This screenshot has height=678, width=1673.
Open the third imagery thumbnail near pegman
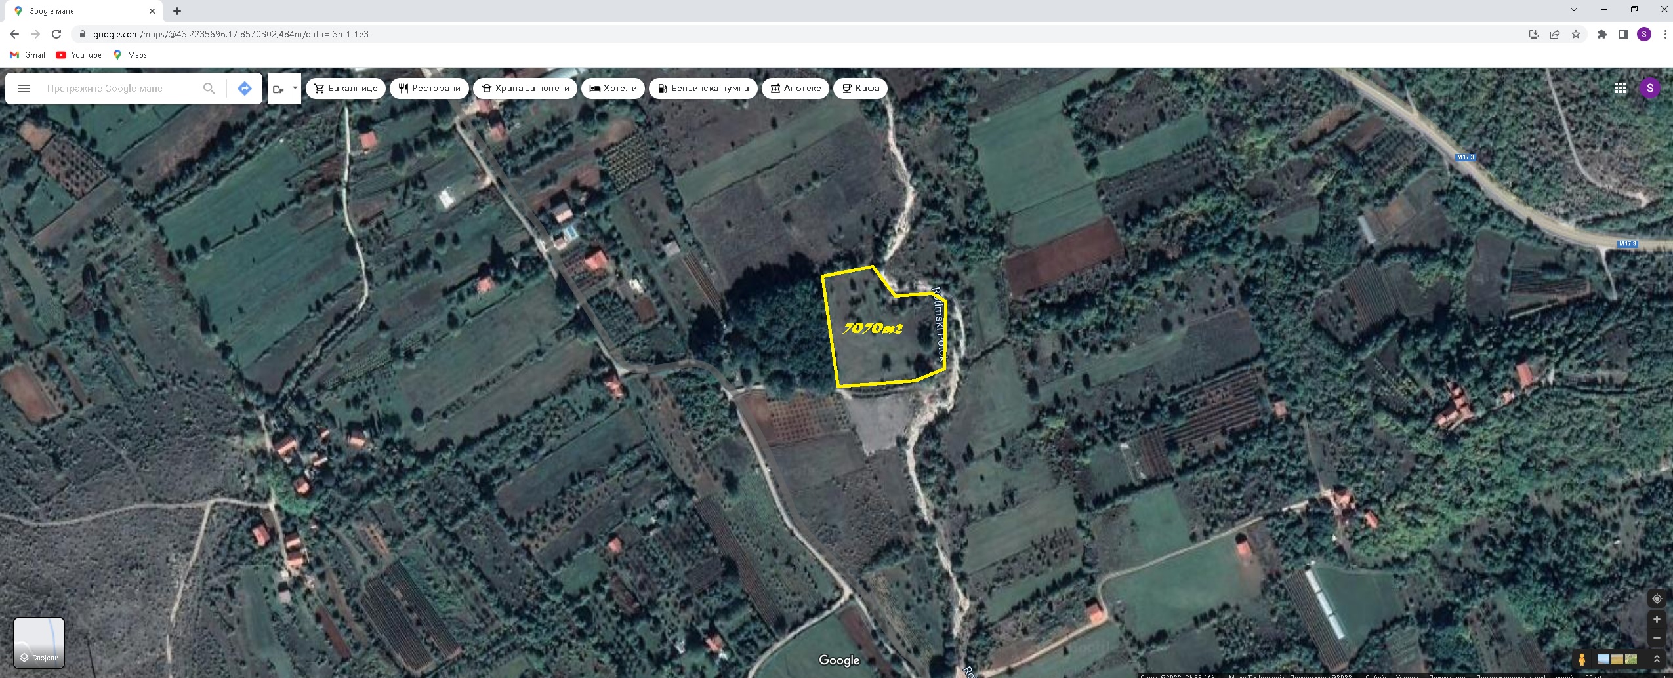click(x=1631, y=660)
